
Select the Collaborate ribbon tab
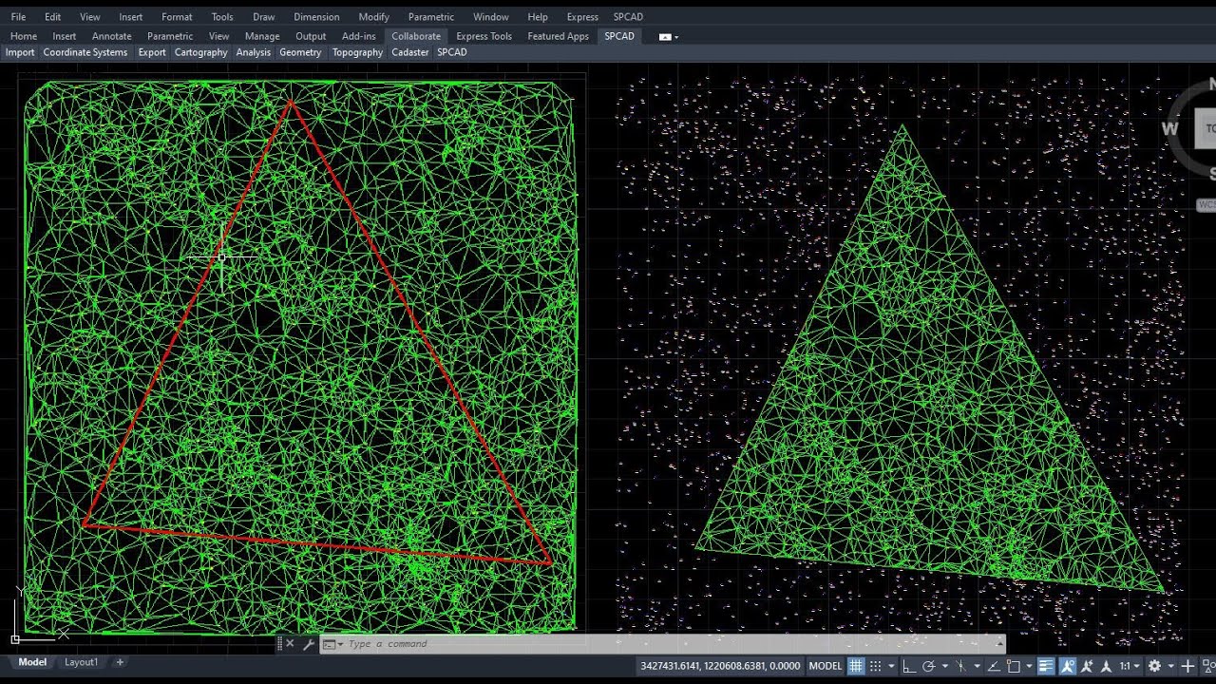click(x=416, y=36)
